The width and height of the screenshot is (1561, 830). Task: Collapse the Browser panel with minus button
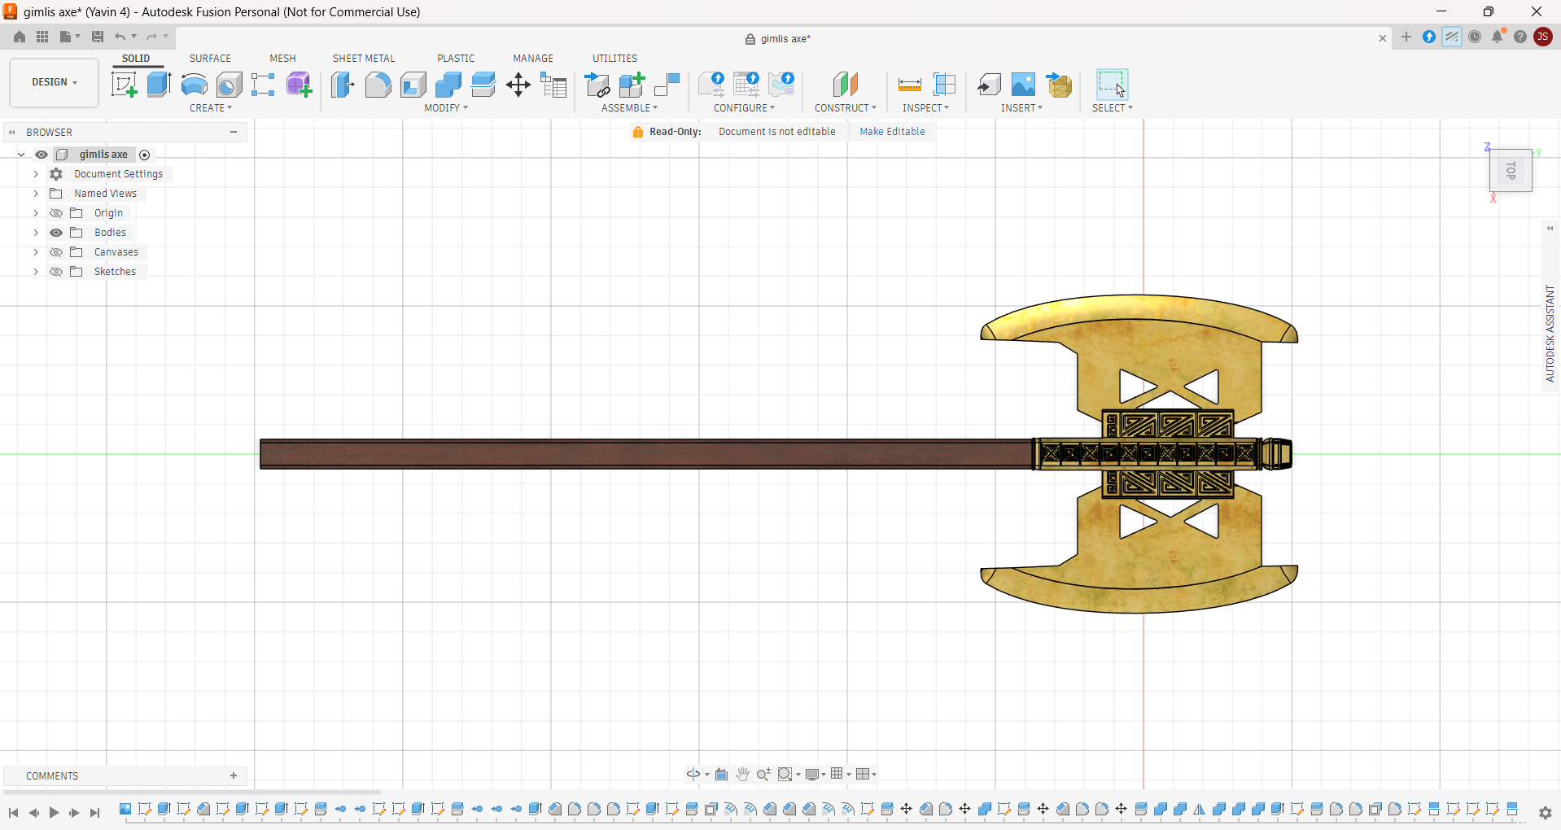coord(234,132)
